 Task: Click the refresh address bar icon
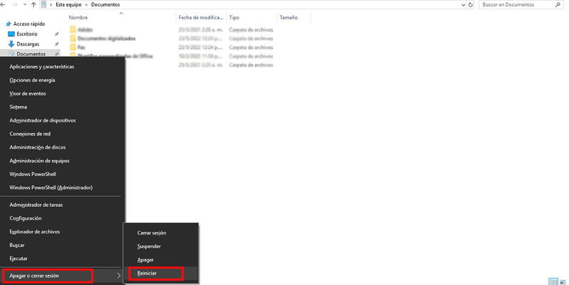click(471, 5)
